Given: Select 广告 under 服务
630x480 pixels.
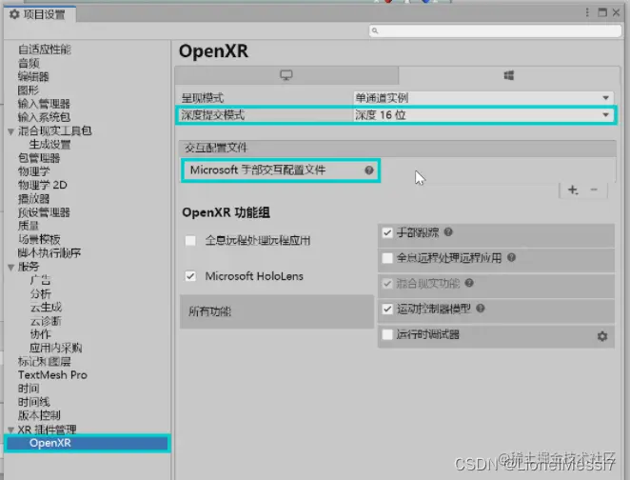Looking at the screenshot, I should pos(40,280).
